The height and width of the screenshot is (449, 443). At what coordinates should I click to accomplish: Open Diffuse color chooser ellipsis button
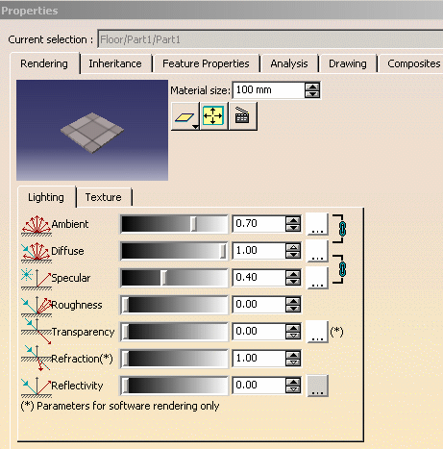coord(317,251)
